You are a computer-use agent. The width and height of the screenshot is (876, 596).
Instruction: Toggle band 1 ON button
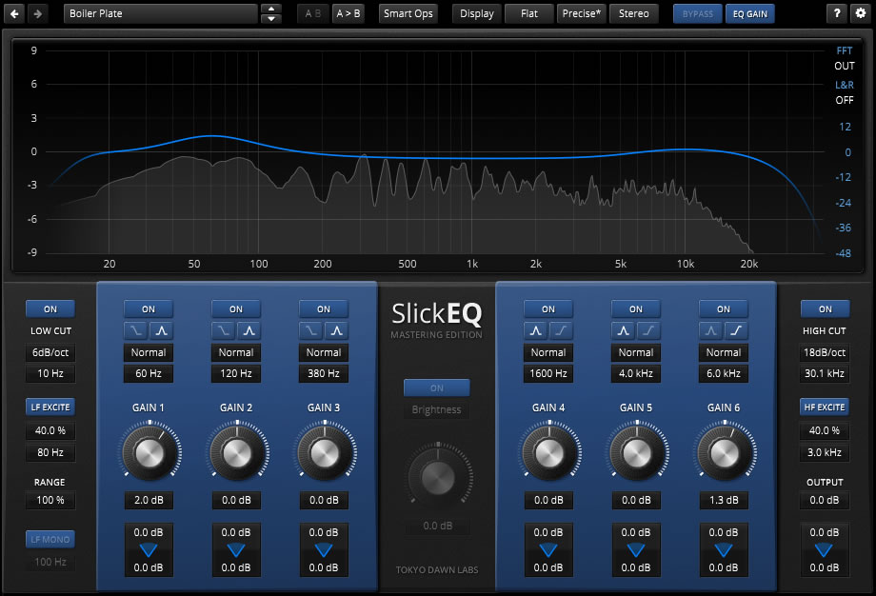point(149,308)
